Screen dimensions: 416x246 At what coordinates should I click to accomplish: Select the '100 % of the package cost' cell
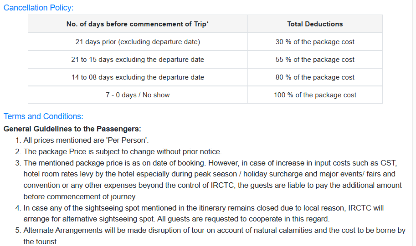(315, 95)
